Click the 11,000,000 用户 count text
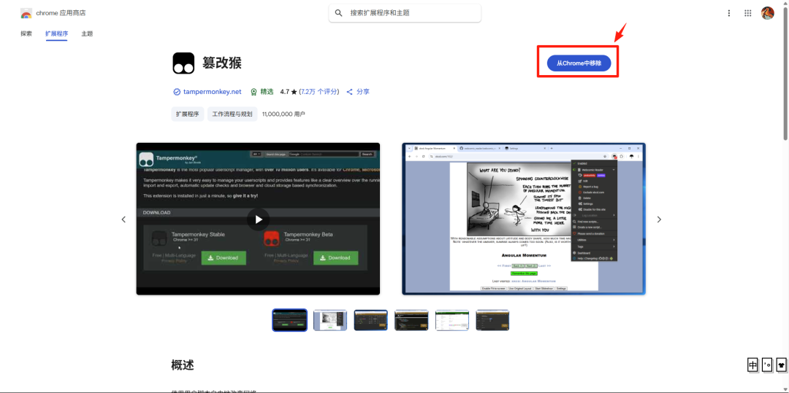The width and height of the screenshot is (789, 393). (x=283, y=114)
